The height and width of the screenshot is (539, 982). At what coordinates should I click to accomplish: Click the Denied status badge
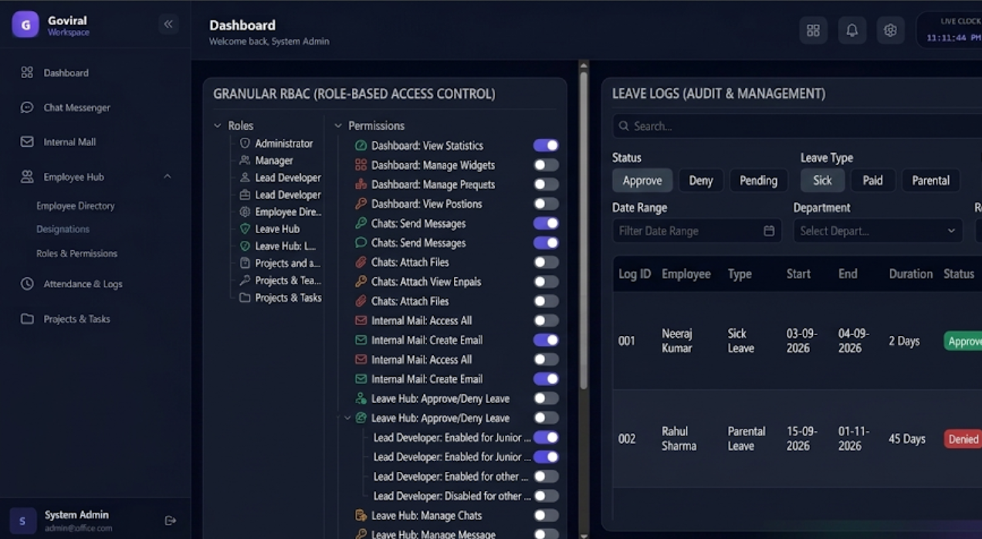(x=963, y=439)
